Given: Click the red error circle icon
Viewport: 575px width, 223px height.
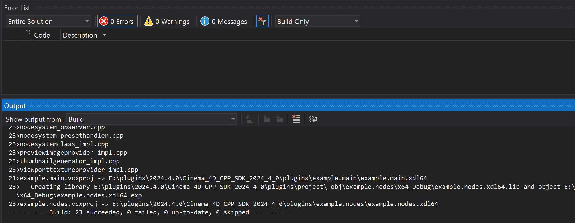Looking at the screenshot, I should pyautogui.click(x=104, y=21).
